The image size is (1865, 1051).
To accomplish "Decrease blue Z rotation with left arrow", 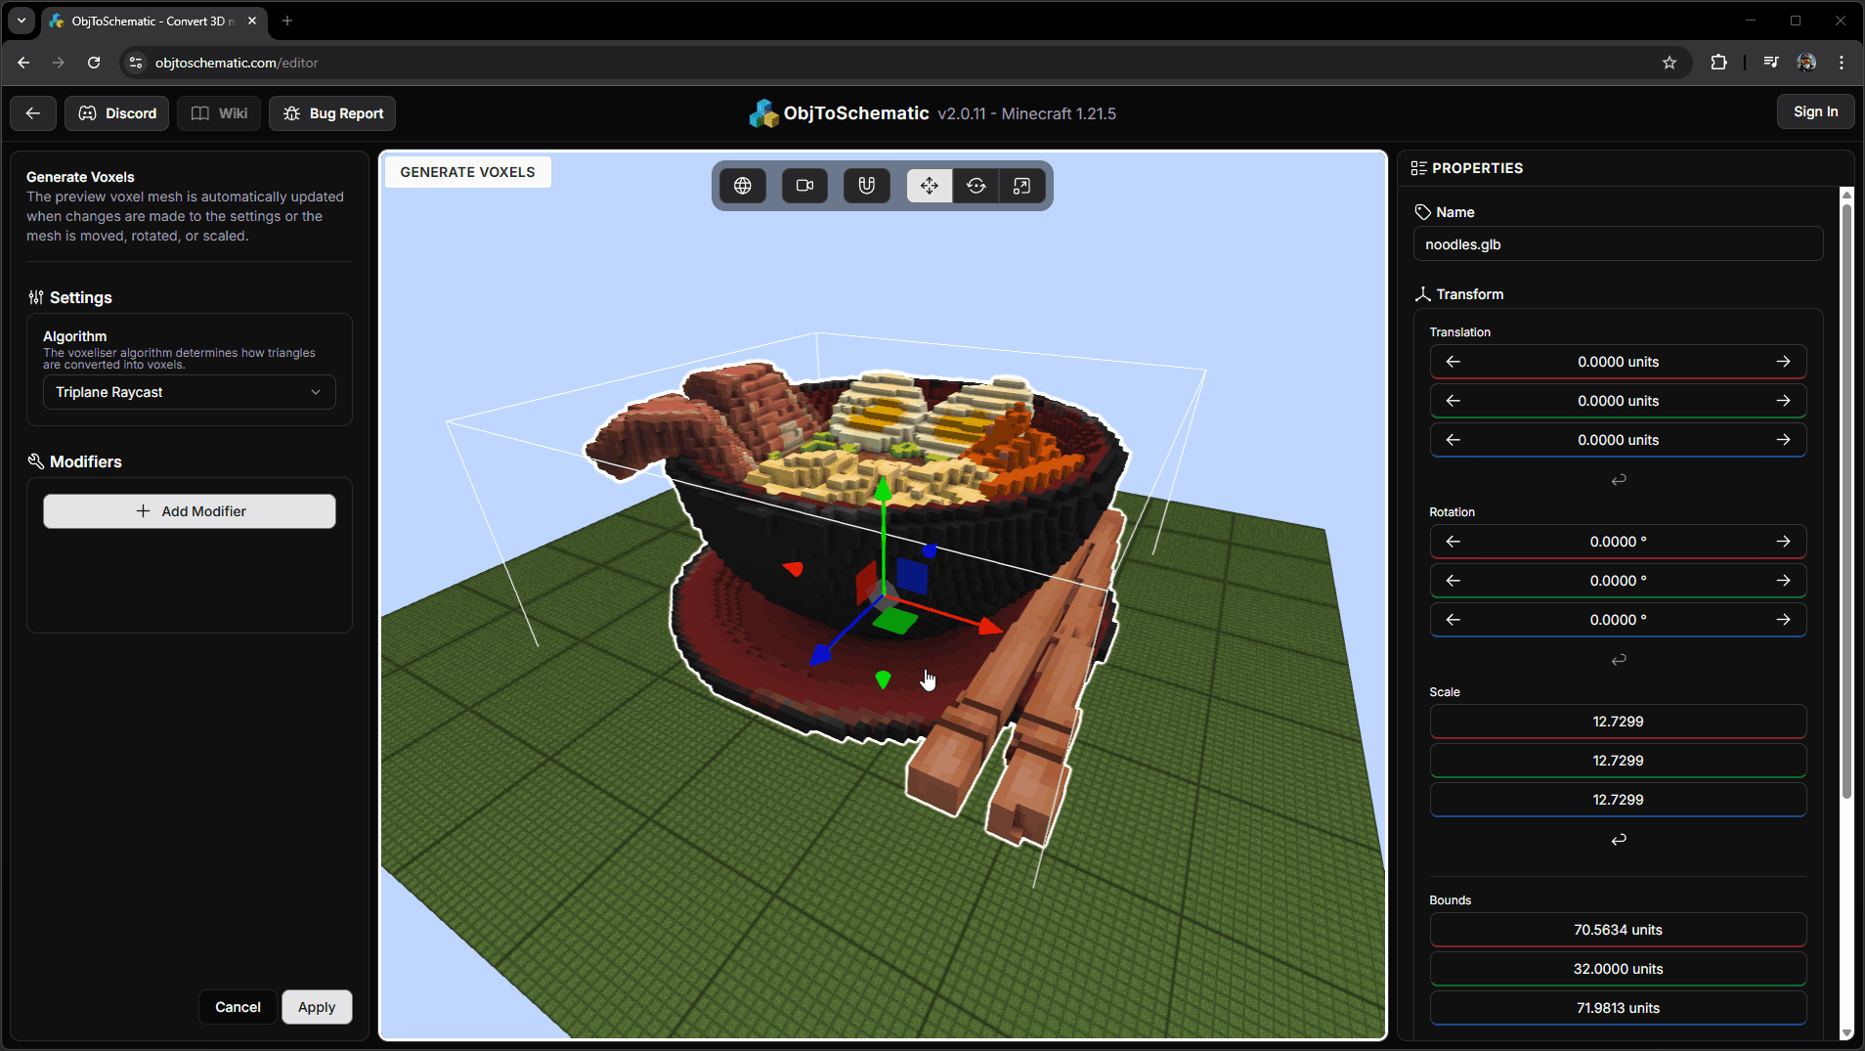I will tap(1453, 620).
